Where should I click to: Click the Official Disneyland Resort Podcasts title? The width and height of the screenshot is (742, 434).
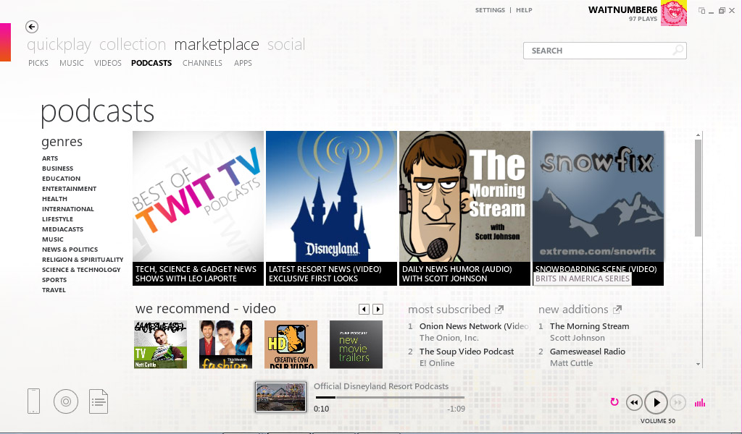[x=381, y=386]
